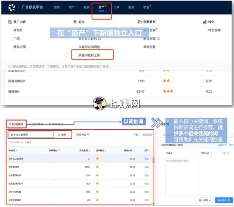Open the 首页 nav item

(x=57, y=7)
